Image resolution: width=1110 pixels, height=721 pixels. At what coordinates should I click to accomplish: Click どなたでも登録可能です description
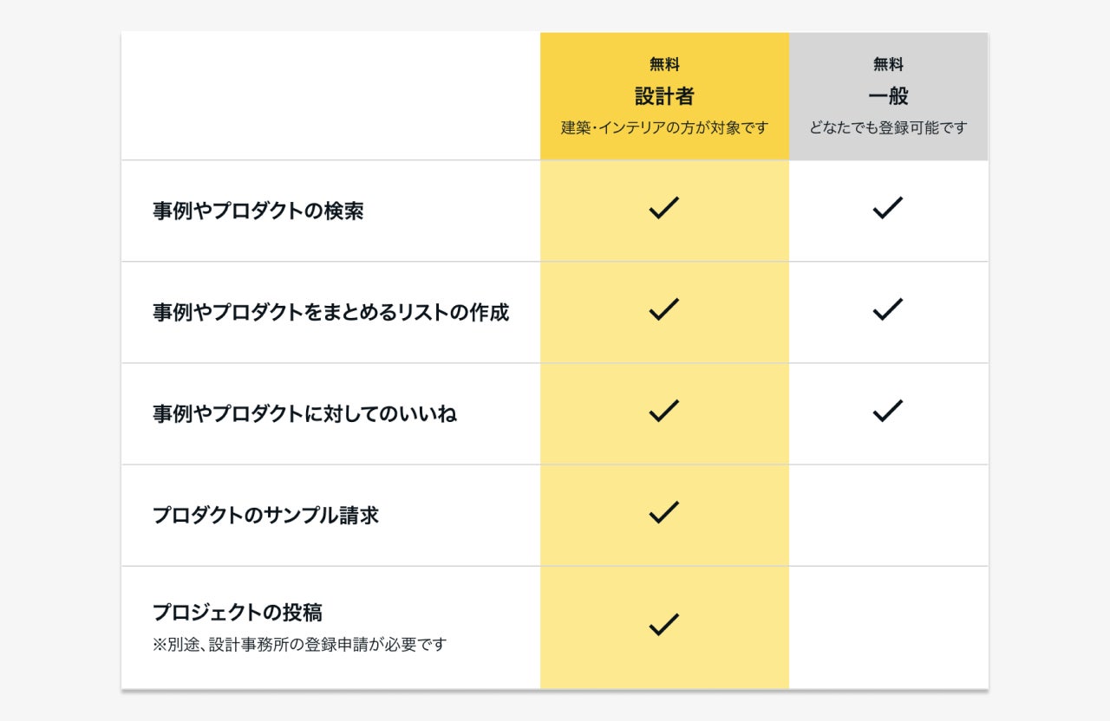(x=888, y=128)
